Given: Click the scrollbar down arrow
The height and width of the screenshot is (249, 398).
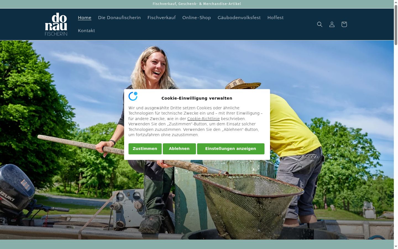Looking at the screenshot, I should 396,247.
